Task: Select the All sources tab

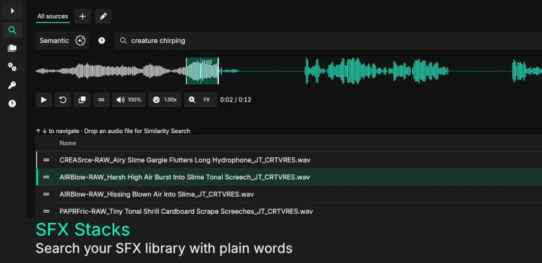Action: pos(52,16)
